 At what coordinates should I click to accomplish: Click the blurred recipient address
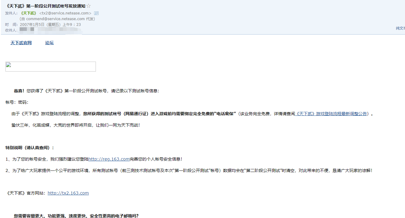(51, 30)
